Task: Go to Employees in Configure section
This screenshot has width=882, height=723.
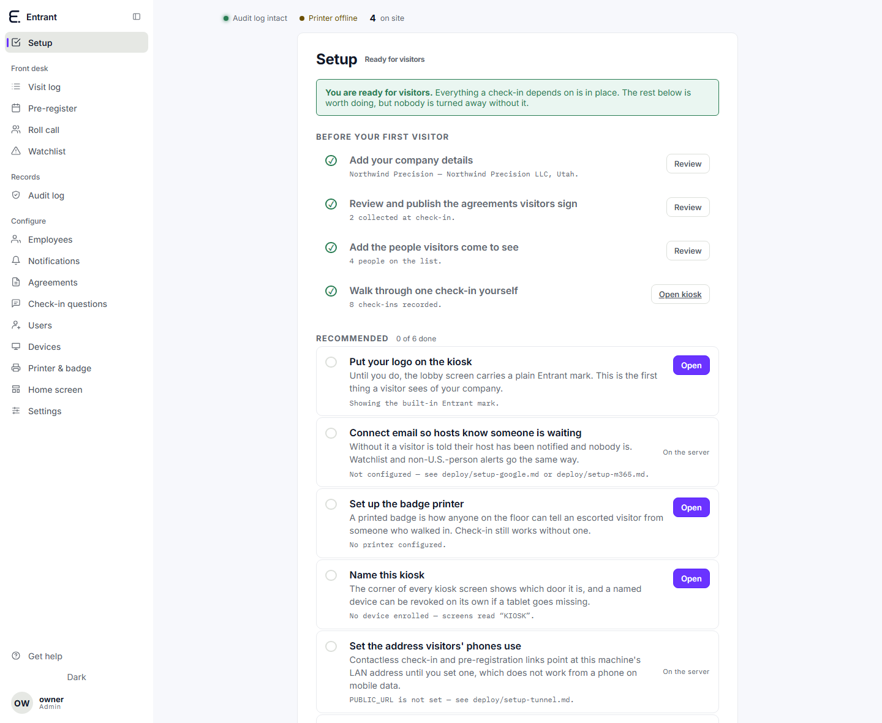Action: [77, 240]
